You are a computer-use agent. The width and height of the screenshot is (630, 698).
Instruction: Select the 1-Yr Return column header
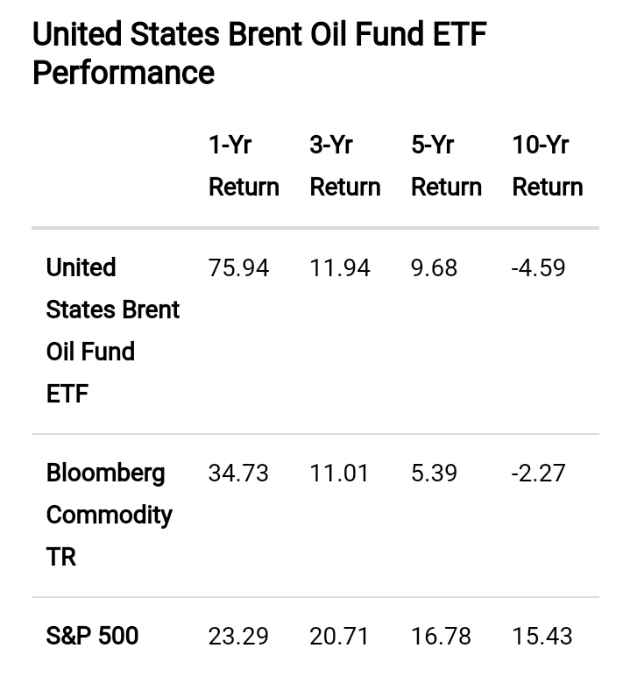click(244, 166)
